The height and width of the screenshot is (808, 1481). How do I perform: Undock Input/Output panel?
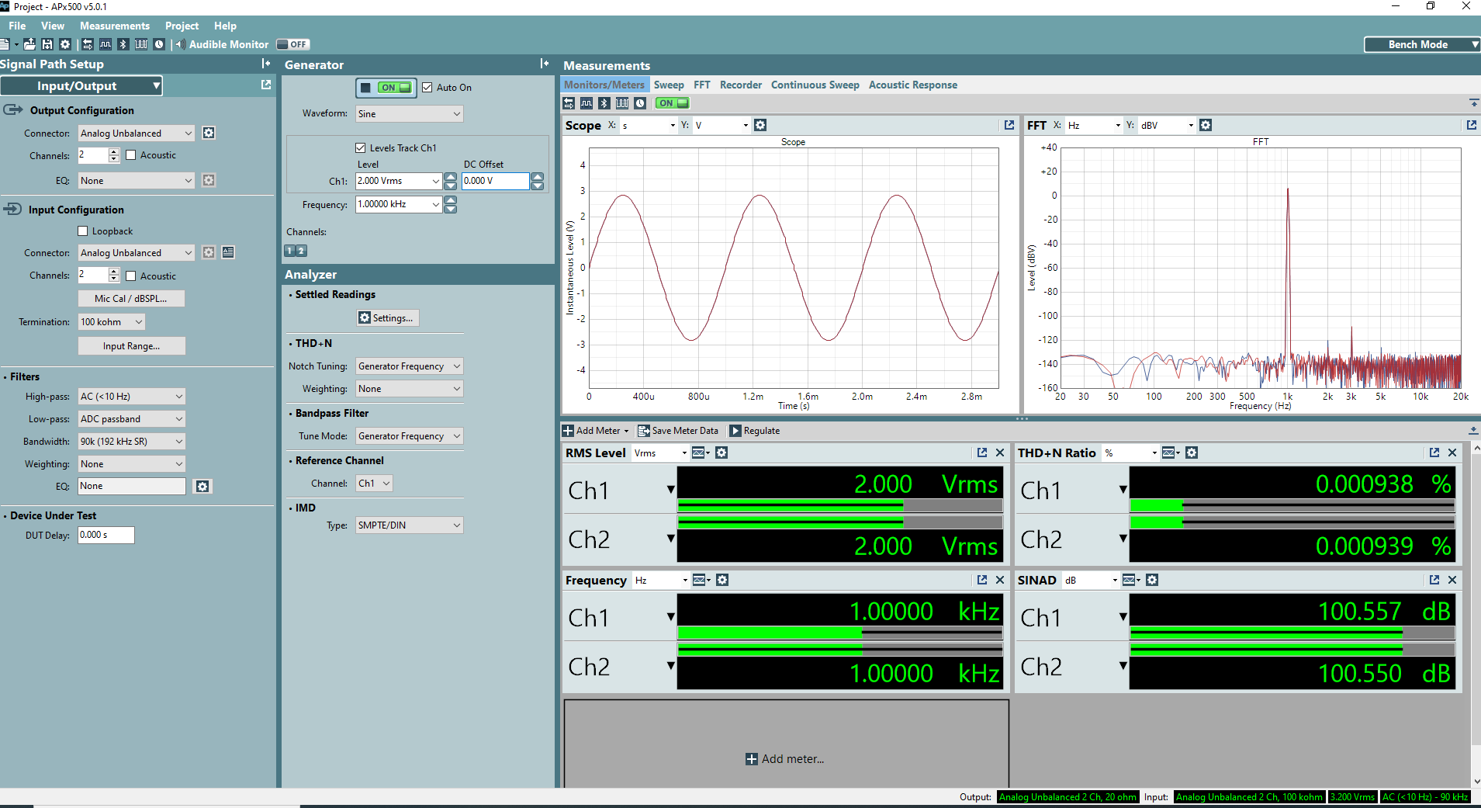point(266,85)
